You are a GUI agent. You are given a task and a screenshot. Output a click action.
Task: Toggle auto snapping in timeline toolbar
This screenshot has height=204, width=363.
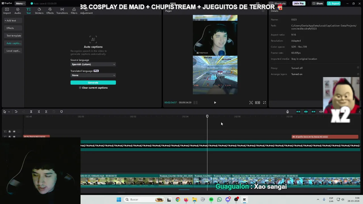(x=306, y=112)
